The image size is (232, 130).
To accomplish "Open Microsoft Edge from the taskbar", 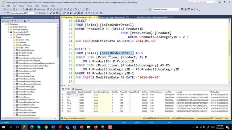I will pyautogui.click(x=32, y=127).
